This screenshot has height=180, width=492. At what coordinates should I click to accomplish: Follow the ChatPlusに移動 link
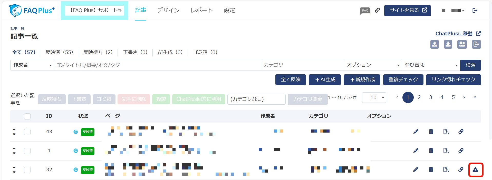[454, 34]
